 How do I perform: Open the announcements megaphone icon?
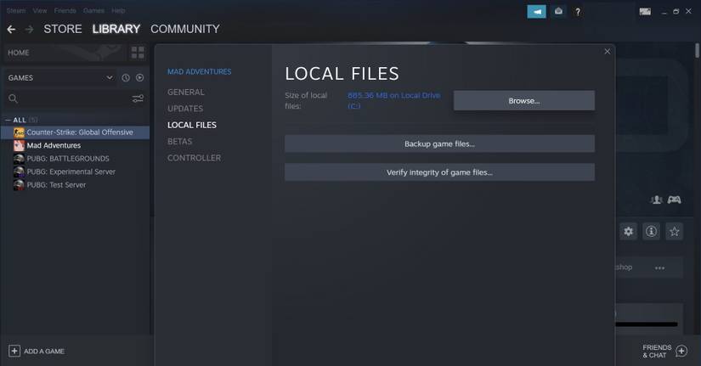(x=536, y=12)
